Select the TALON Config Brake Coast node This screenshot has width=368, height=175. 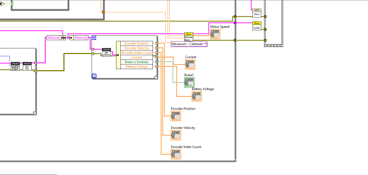[15, 66]
